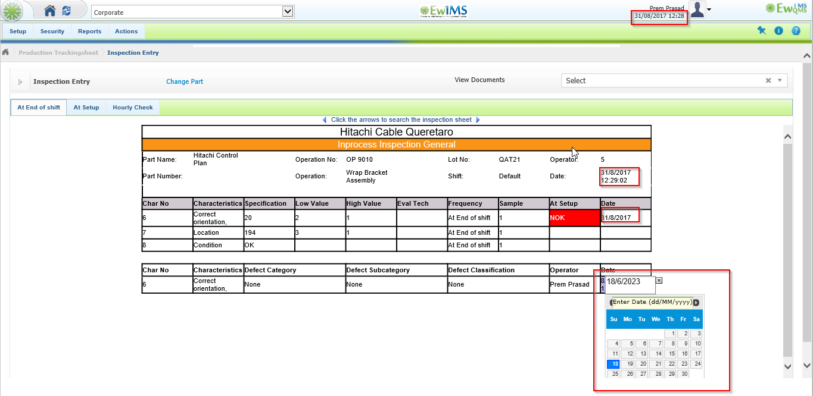Click the Prem Prasad operator cell

coord(575,284)
